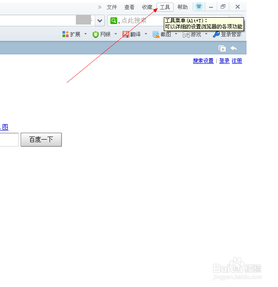
Task: Expand the 截图 dropdown arrow
Action: click(176, 34)
